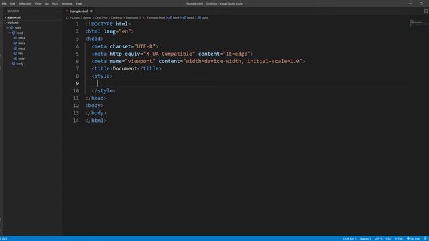429x241 pixels.
Task: Open the Run menu
Action: point(55,3)
